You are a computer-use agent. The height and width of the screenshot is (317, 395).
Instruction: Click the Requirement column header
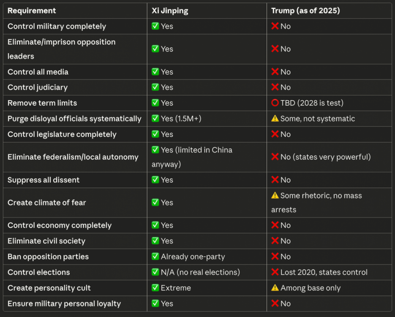coord(32,11)
